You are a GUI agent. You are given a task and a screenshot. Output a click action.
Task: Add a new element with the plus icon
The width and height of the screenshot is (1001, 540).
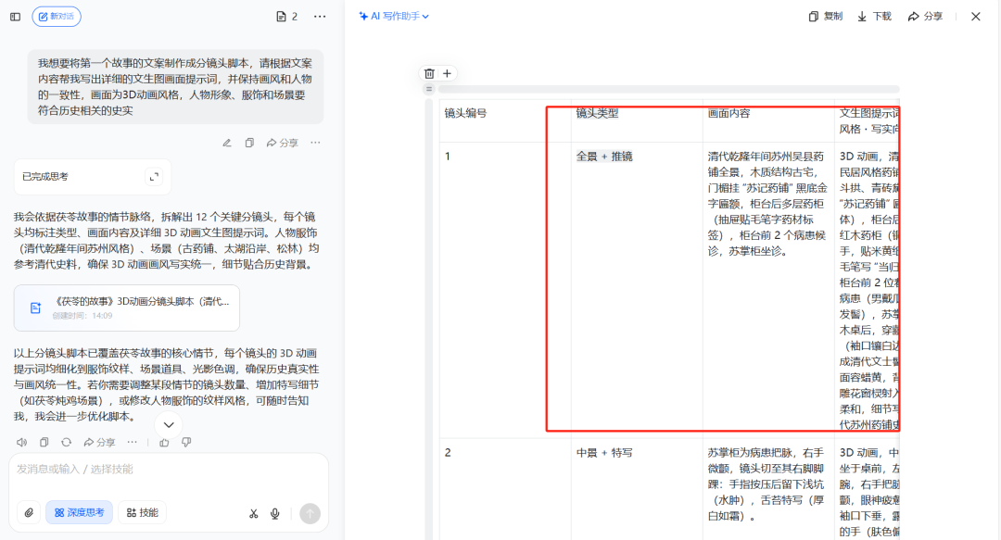click(447, 72)
